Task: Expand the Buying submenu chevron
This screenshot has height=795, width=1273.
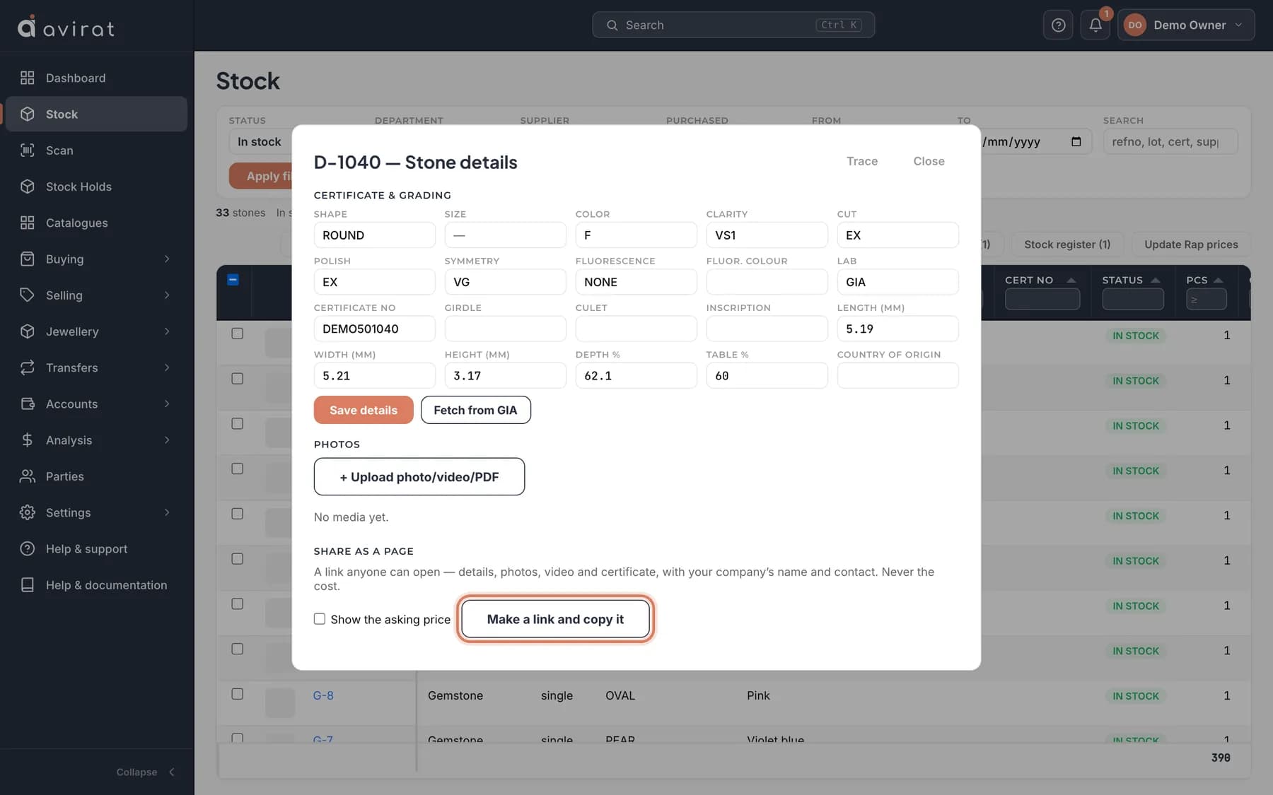Action: (x=167, y=259)
